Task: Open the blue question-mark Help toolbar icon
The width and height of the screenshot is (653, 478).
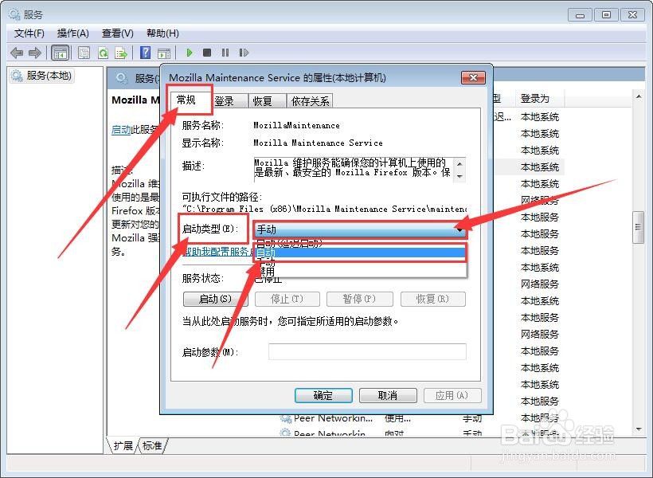Action: point(146,53)
